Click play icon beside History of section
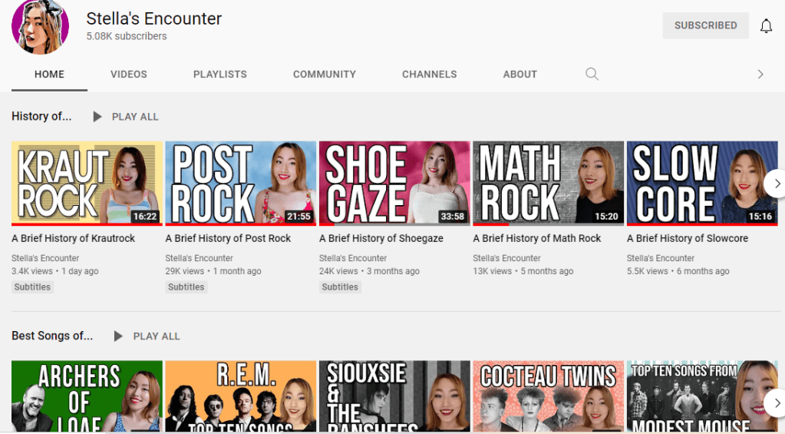The width and height of the screenshot is (785, 434). point(97,117)
